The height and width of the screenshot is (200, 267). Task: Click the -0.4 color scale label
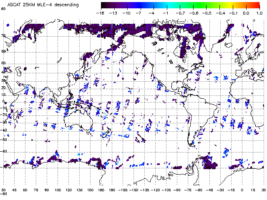point(220,13)
